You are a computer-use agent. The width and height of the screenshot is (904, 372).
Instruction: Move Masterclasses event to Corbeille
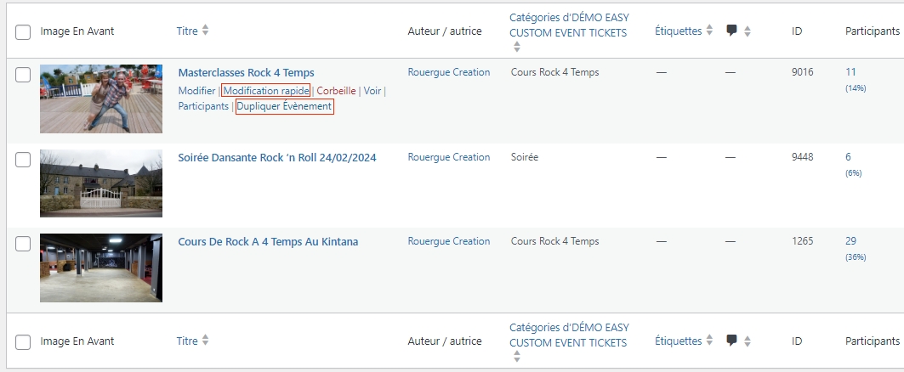336,91
